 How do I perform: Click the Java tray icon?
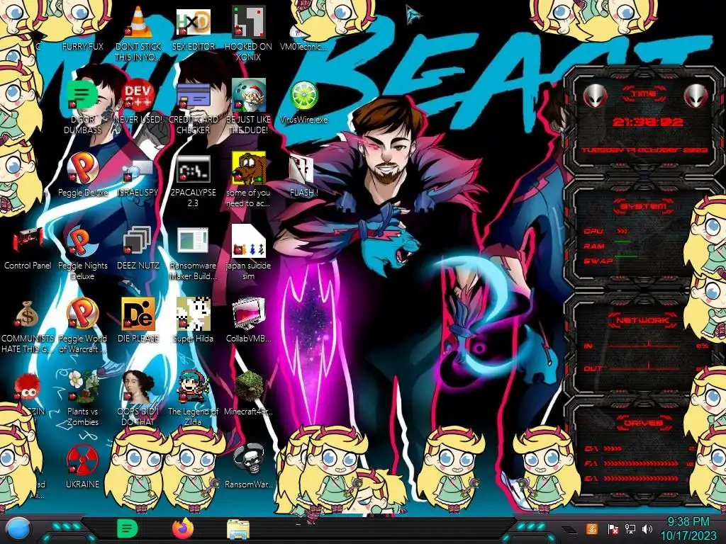pyautogui.click(x=591, y=528)
